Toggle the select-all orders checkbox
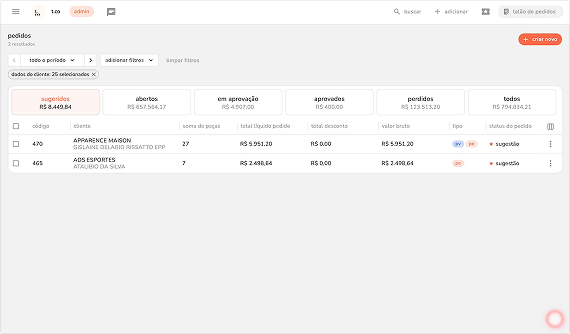This screenshot has width=570, height=334. (x=16, y=126)
